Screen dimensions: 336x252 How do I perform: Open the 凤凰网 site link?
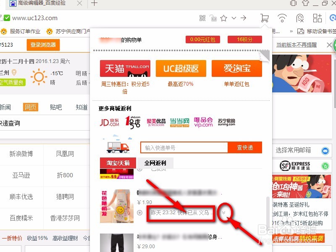(65, 154)
